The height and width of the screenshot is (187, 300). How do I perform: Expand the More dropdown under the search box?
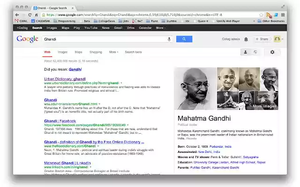[113, 52]
